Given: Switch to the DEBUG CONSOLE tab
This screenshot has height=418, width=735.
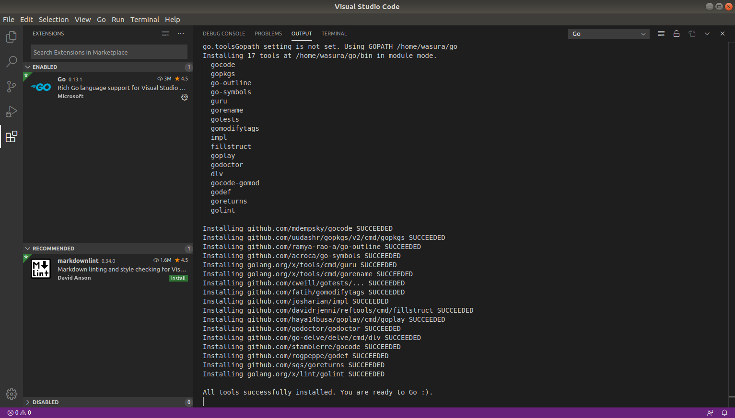Looking at the screenshot, I should pyautogui.click(x=224, y=34).
